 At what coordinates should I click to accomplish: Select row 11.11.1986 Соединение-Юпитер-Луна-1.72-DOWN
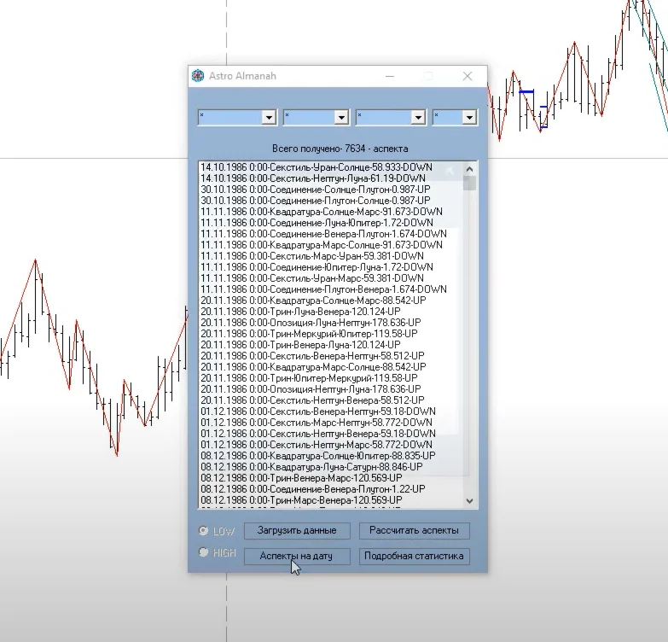(331, 267)
